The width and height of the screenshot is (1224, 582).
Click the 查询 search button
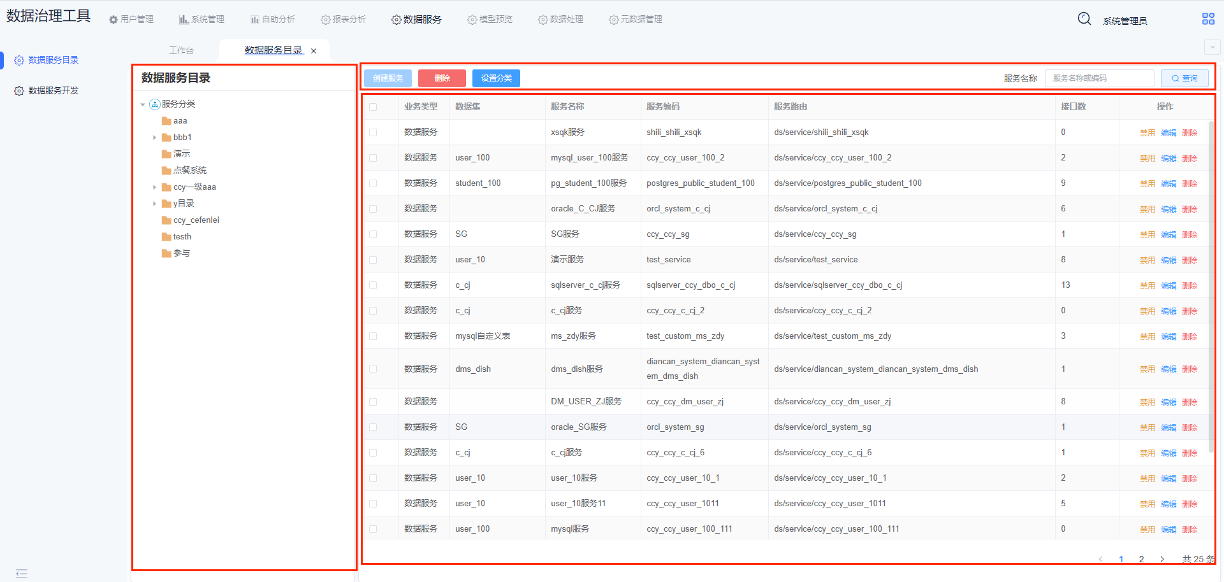pos(1184,78)
